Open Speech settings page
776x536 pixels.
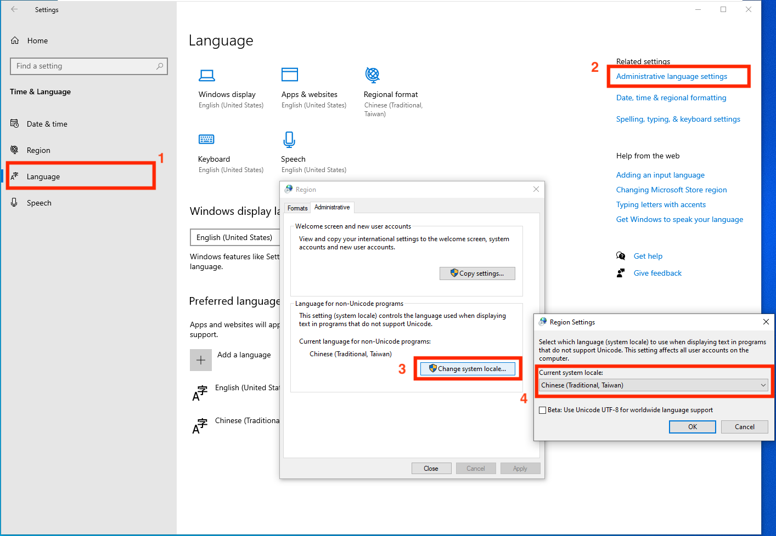tap(39, 203)
